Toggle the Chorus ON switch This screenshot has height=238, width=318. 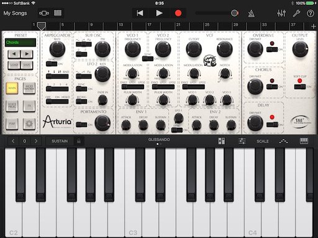tap(272, 87)
